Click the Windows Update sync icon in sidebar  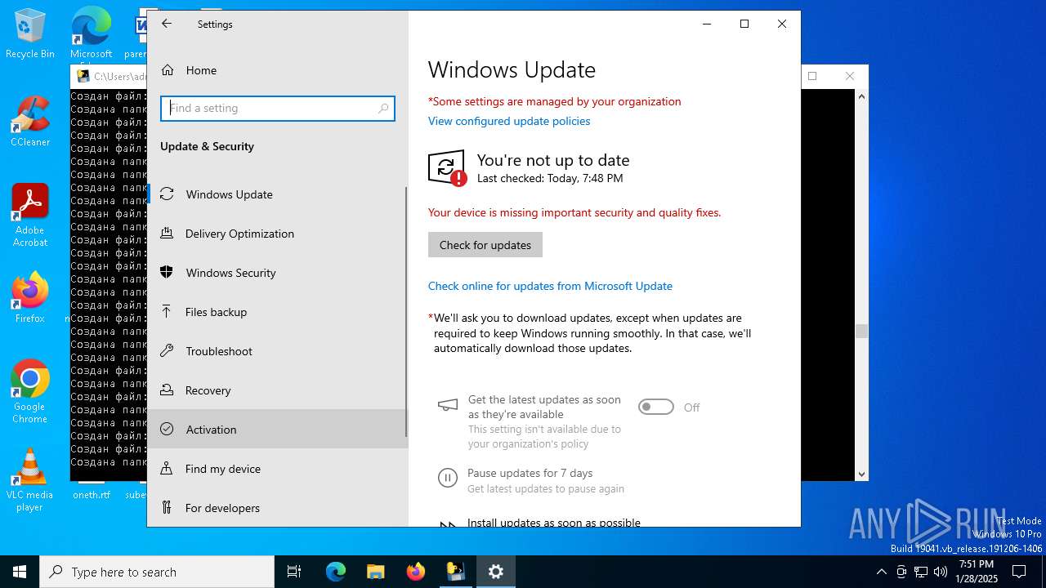(167, 194)
